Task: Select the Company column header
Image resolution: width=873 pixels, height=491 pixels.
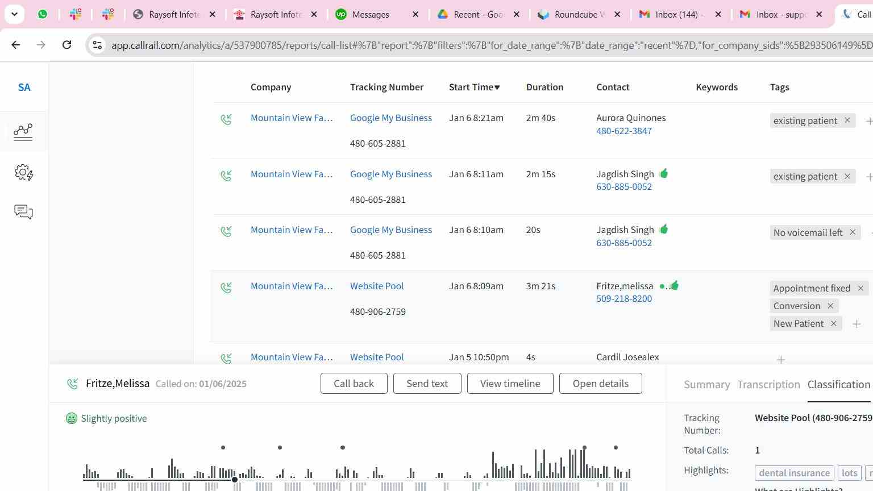Action: click(271, 87)
